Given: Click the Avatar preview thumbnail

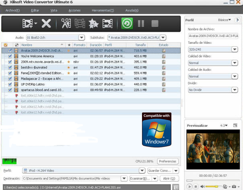Looking at the screenshot, I should coord(213,149).
